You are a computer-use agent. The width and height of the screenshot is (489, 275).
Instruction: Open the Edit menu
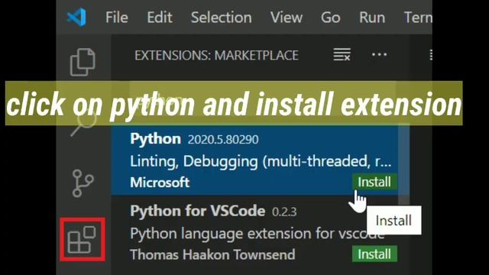(160, 17)
